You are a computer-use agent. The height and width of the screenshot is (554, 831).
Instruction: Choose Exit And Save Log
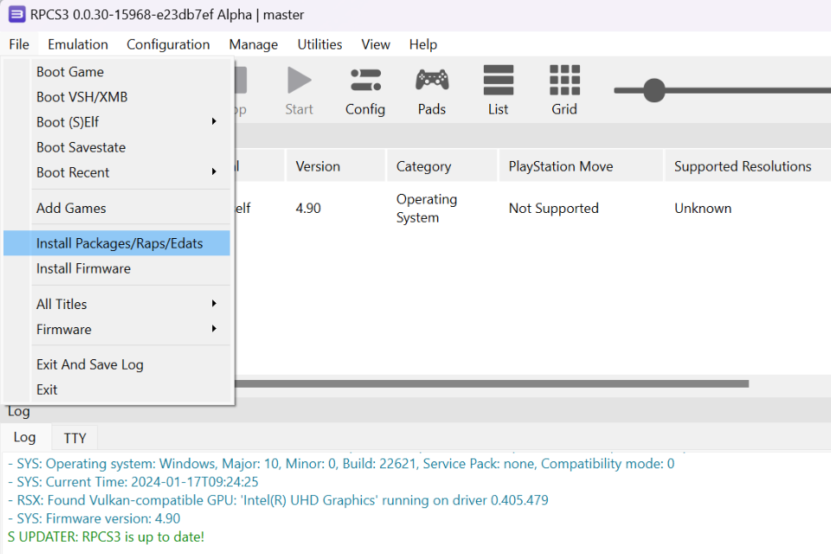pos(117,364)
